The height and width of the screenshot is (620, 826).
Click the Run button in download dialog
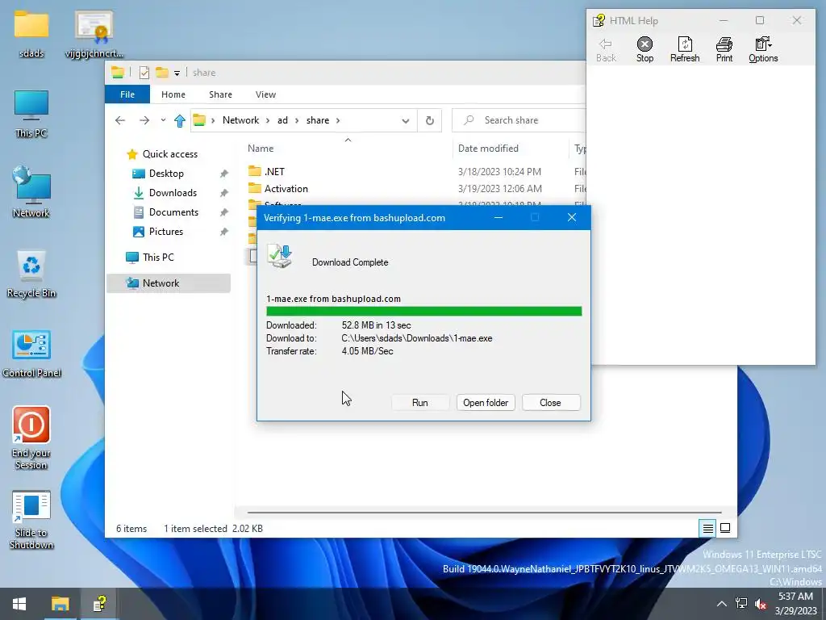419,403
